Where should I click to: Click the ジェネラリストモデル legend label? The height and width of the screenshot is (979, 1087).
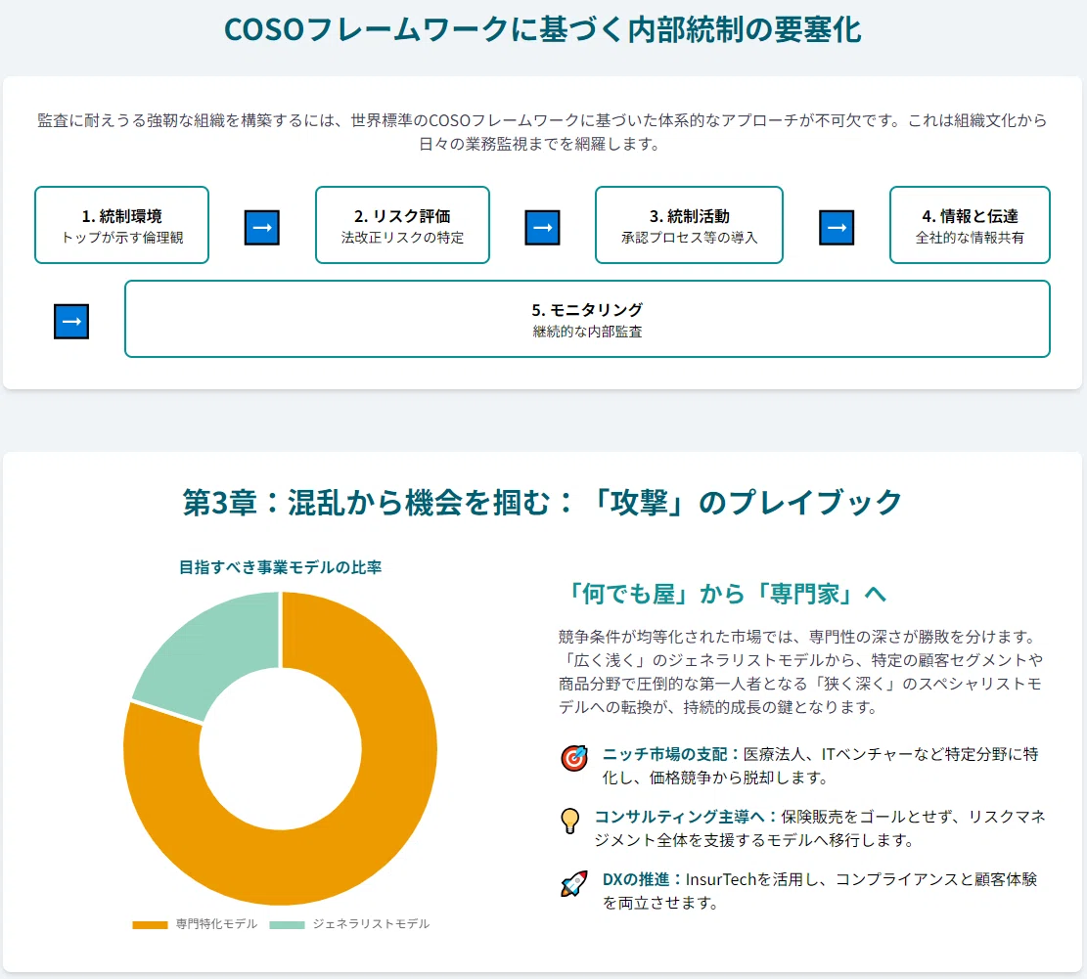click(x=371, y=924)
